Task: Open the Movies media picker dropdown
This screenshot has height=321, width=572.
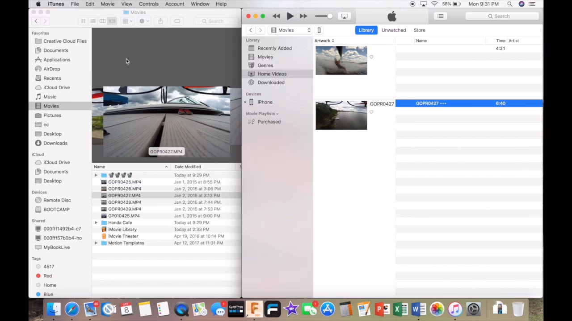Action: pyautogui.click(x=290, y=30)
